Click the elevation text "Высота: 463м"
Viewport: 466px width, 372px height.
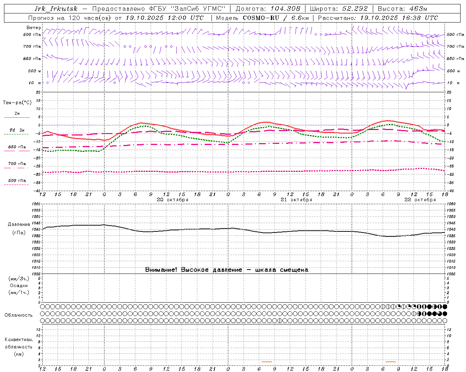pos(402,9)
